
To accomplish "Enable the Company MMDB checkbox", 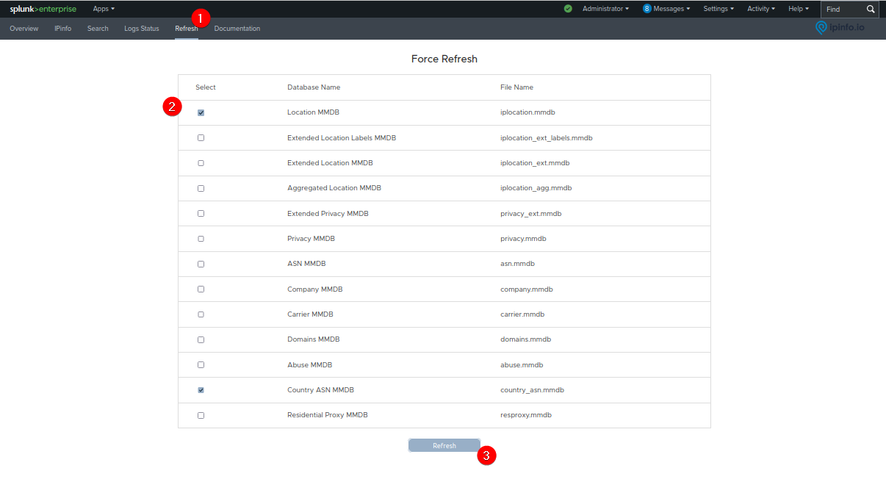I will 201,289.
